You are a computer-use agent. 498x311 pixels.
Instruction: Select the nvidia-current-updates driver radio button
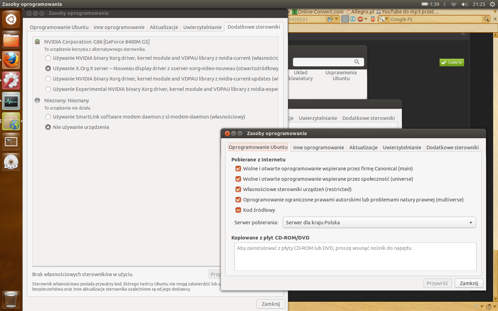pos(48,79)
